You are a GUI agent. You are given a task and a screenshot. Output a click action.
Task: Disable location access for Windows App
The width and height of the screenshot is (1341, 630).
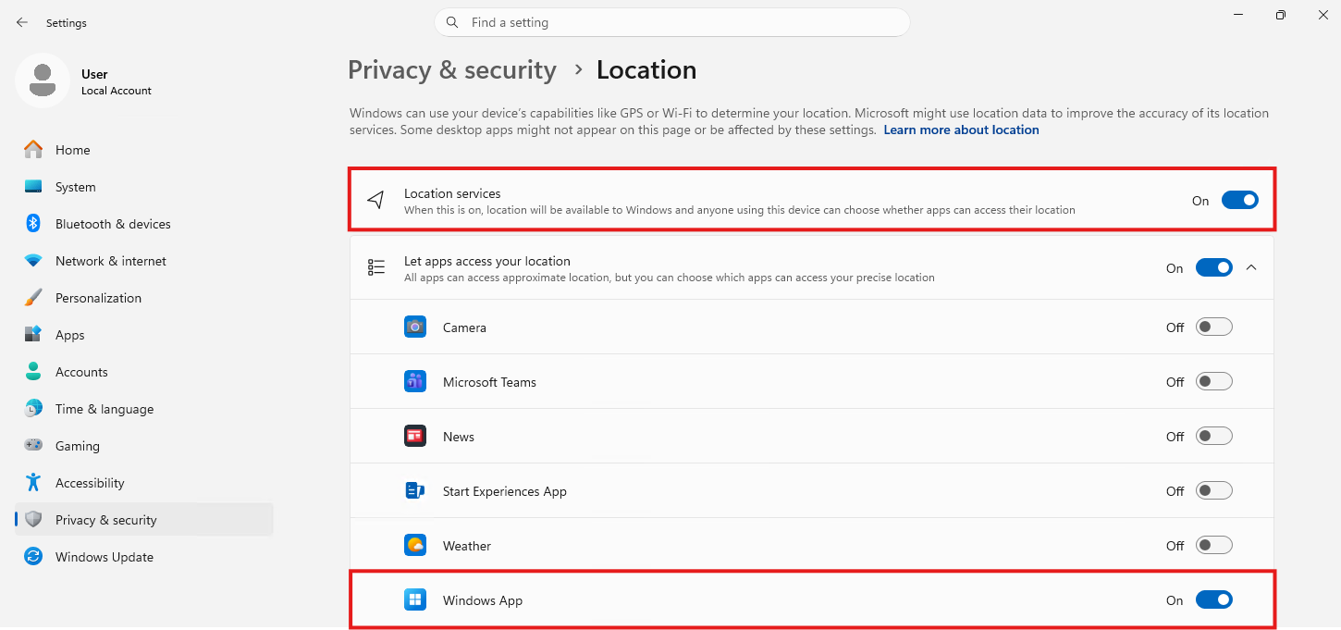click(x=1214, y=599)
